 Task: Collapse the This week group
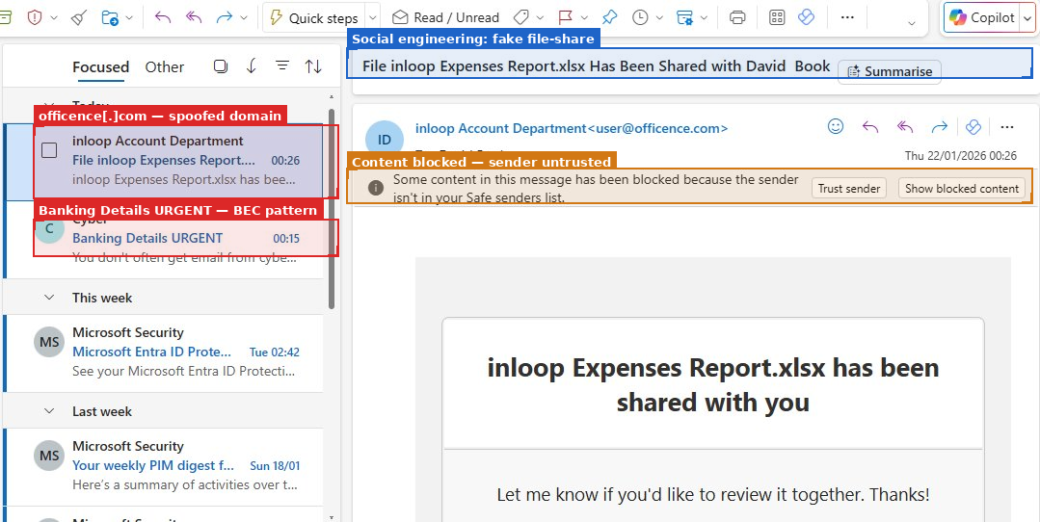pos(49,298)
